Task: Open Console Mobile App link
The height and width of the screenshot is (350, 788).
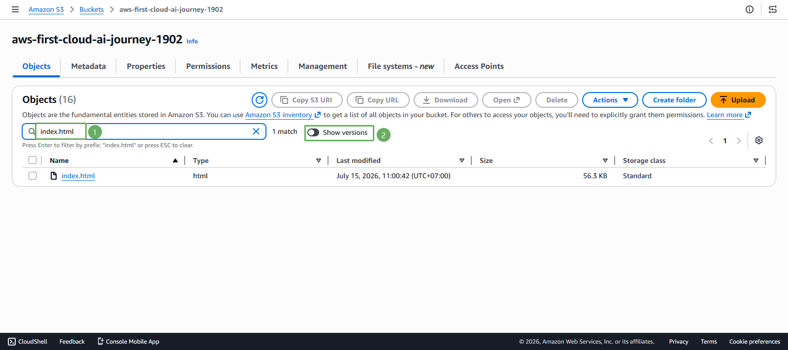Action: click(x=128, y=342)
